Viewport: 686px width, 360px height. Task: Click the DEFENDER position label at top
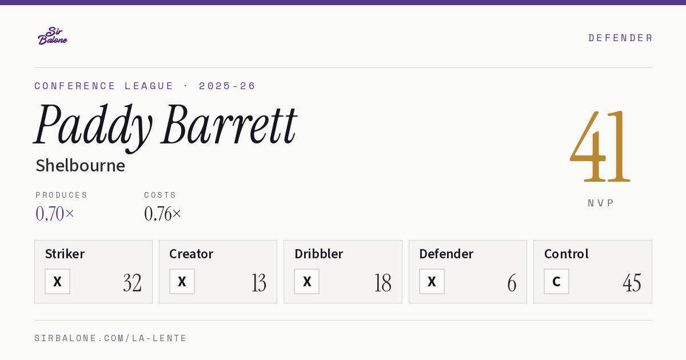point(620,38)
